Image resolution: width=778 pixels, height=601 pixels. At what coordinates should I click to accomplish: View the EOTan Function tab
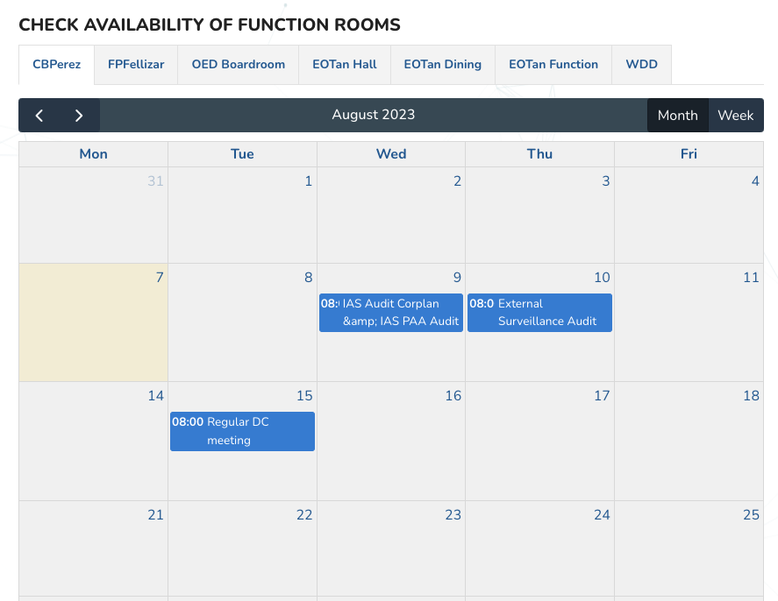553,65
